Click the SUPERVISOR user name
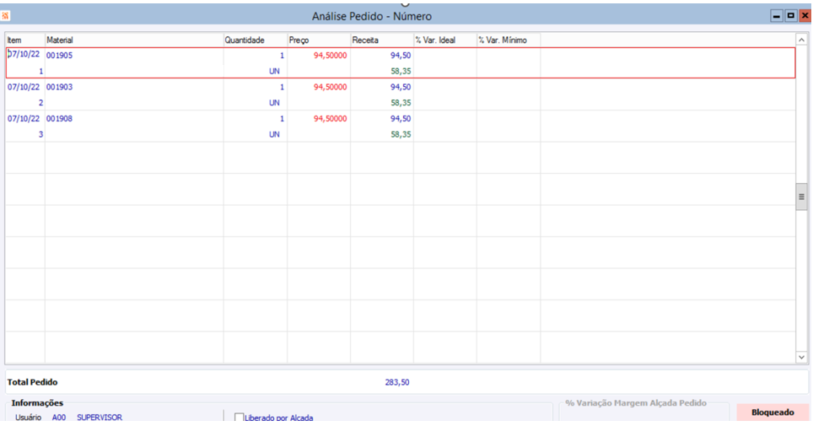813x426 pixels. pos(100,418)
